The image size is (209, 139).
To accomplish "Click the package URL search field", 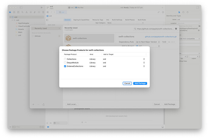I will 155,29.
